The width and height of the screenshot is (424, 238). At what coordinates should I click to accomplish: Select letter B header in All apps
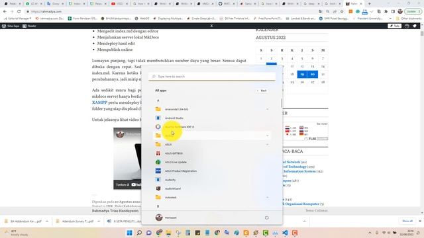(158, 206)
